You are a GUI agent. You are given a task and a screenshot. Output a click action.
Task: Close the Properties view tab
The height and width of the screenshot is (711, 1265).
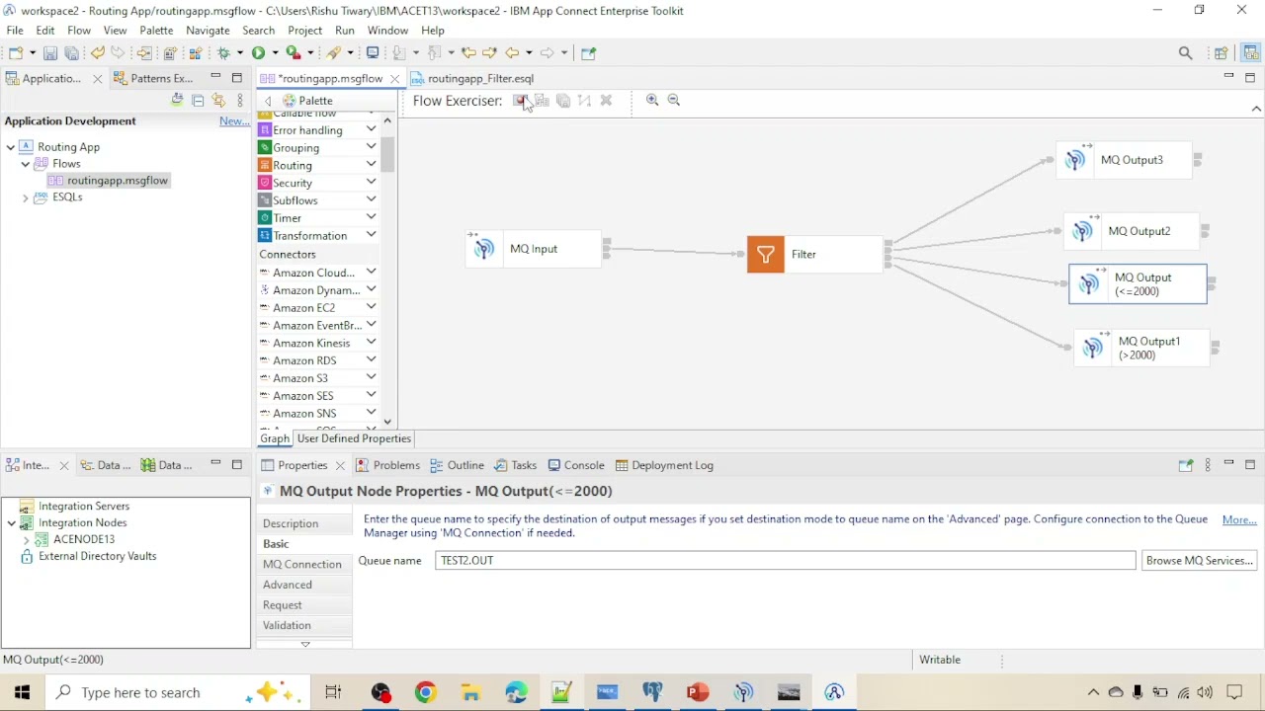(x=340, y=465)
